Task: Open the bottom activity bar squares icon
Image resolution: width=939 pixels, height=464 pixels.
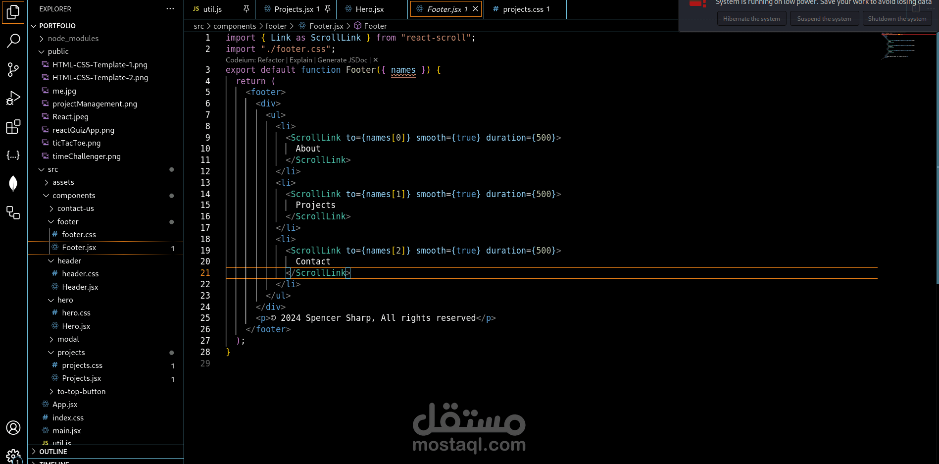Action: 13,212
